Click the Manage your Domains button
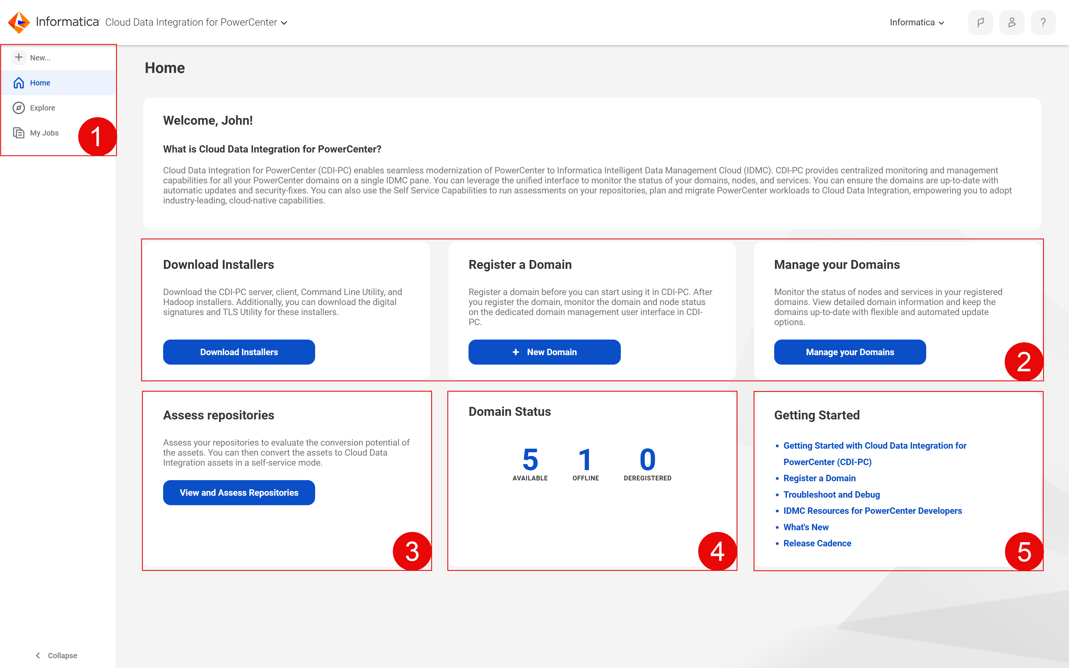 pos(850,352)
